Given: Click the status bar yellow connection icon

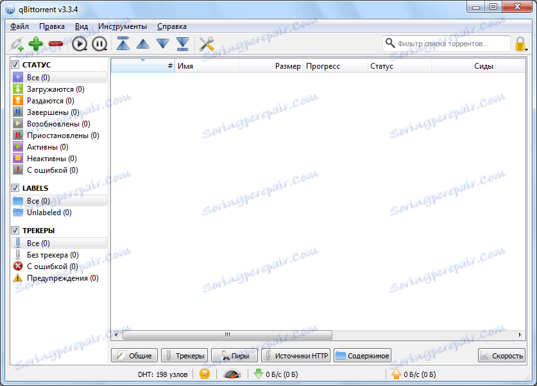Looking at the screenshot, I should coord(205,374).
